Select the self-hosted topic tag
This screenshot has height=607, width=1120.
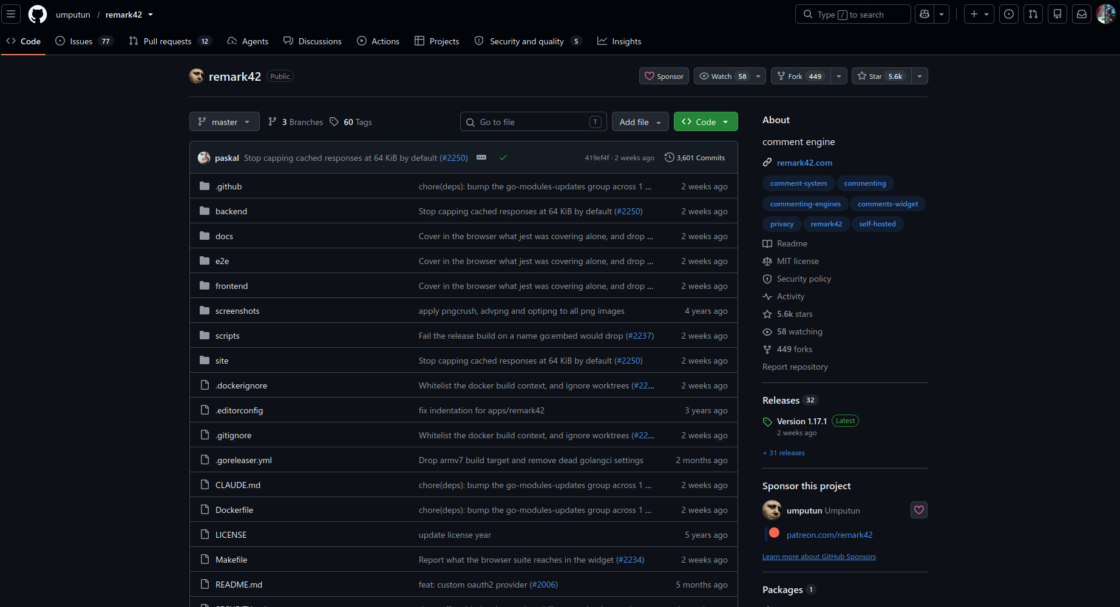click(x=877, y=224)
